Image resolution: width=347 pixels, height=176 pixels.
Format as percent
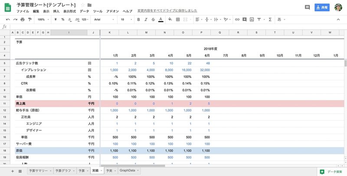(63, 19)
